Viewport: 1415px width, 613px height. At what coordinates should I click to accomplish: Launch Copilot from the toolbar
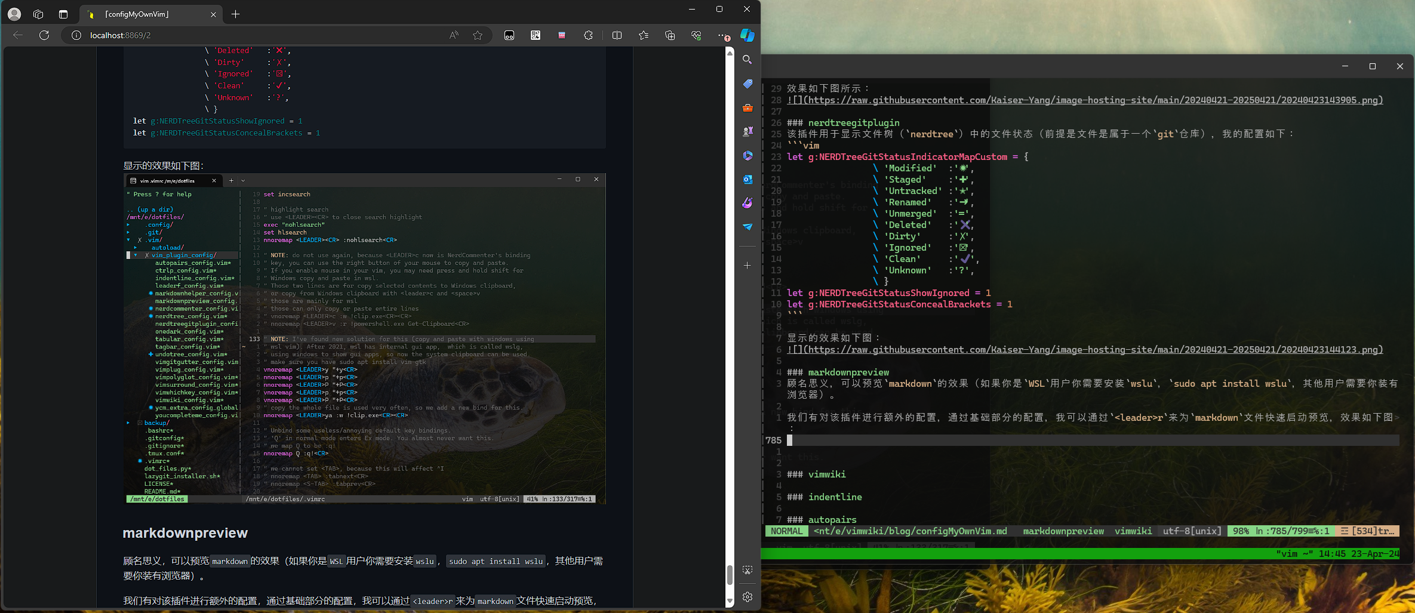click(748, 35)
